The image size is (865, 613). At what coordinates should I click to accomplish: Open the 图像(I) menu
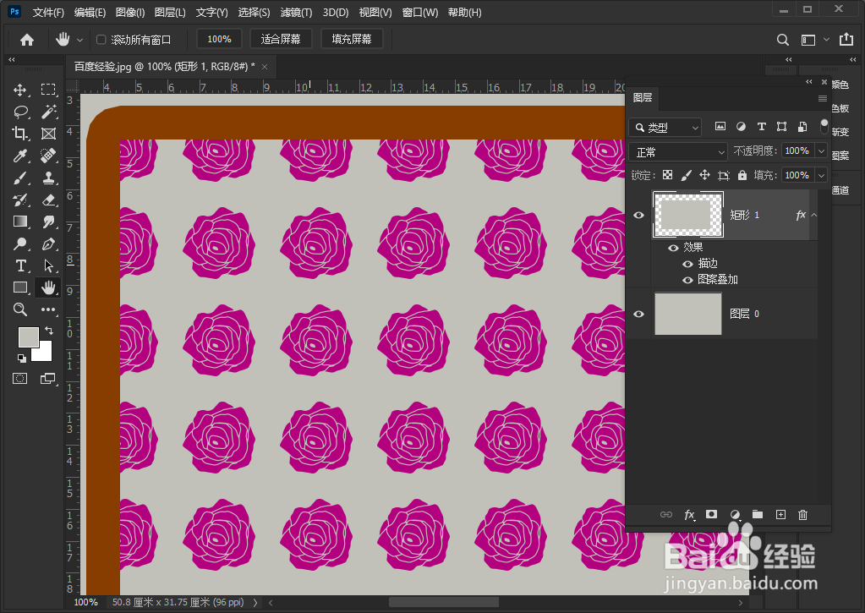(x=130, y=12)
